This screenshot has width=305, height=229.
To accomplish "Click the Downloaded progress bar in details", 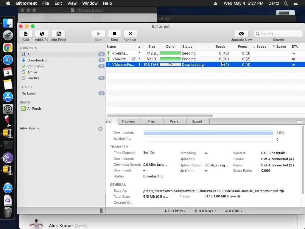I will 208,133.
